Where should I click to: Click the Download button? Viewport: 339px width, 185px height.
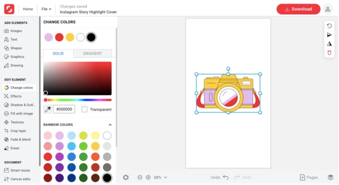[x=299, y=9]
